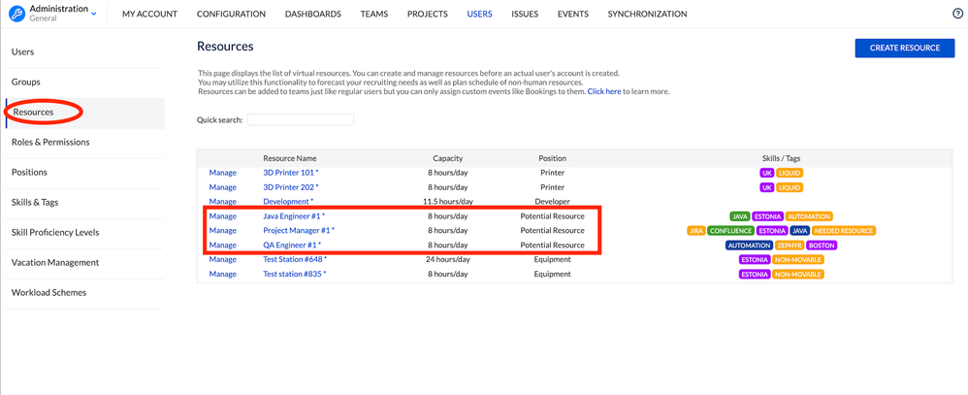Open the Projects menu
Image resolution: width=968 pixels, height=395 pixels.
click(427, 14)
